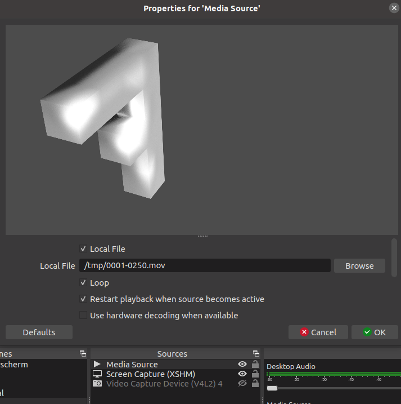The height and width of the screenshot is (404, 401).
Task: Click the Defaults button
Action: [39, 332]
